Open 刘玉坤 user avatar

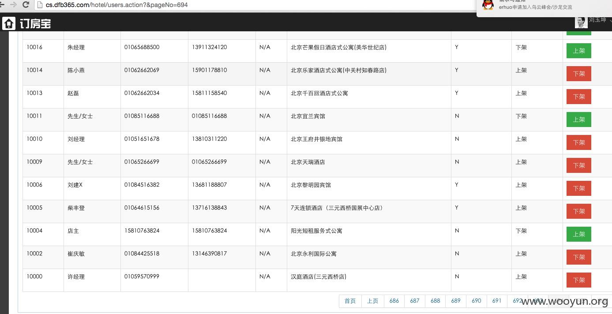pos(581,22)
